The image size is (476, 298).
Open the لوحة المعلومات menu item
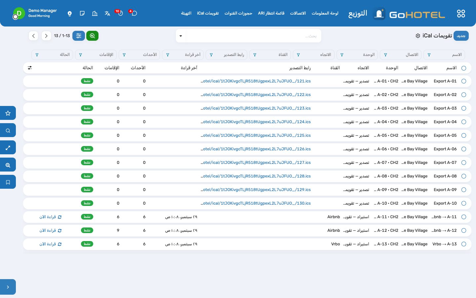(x=325, y=13)
